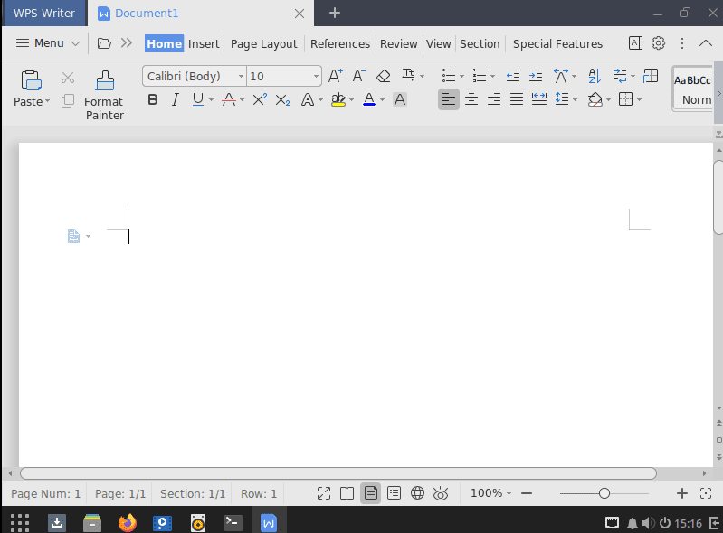Switch to reading layout book icon
Screen dimensions: 723x533
[347, 493]
